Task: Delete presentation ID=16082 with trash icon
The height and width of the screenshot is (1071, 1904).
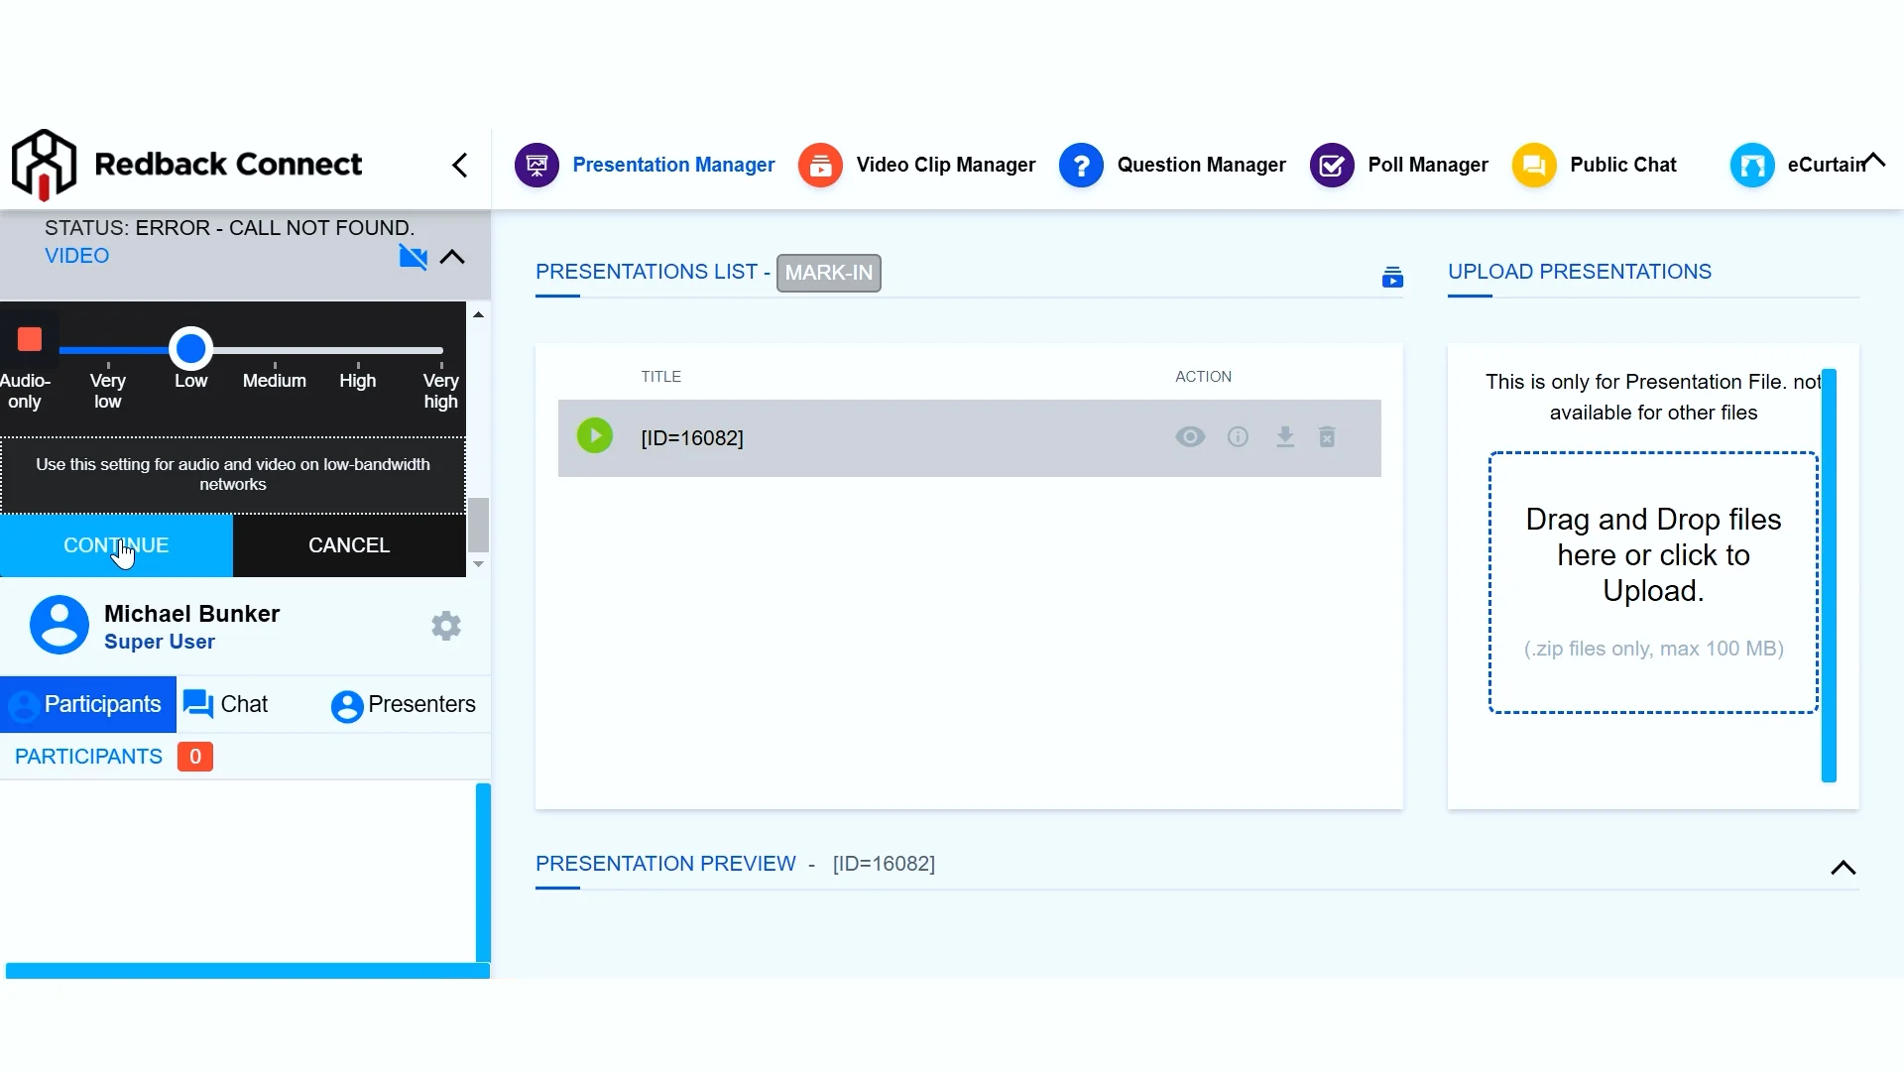Action: point(1328,437)
